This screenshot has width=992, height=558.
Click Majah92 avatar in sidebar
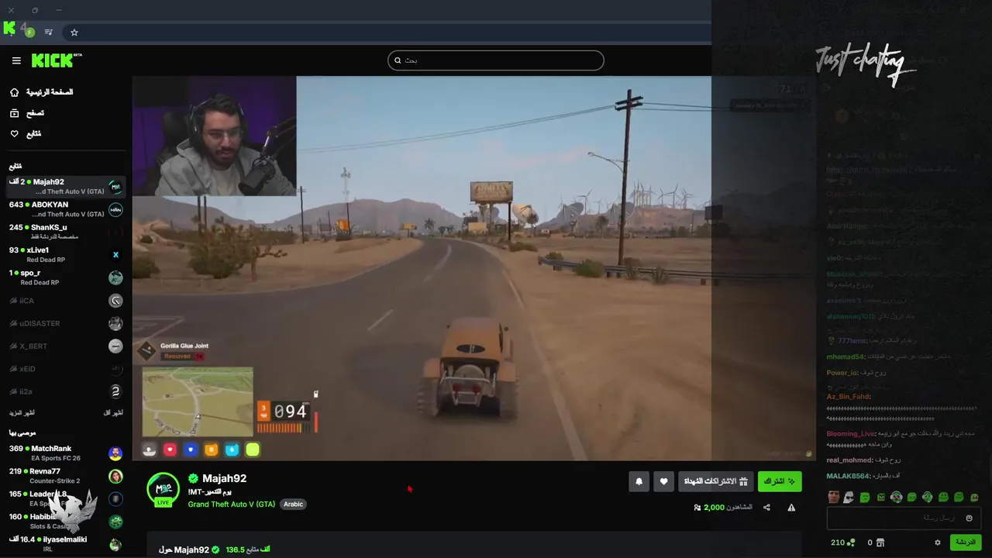click(x=115, y=187)
